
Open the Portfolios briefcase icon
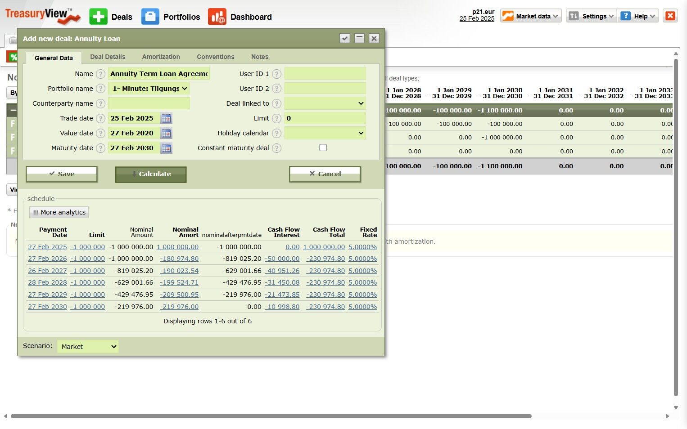[150, 17]
